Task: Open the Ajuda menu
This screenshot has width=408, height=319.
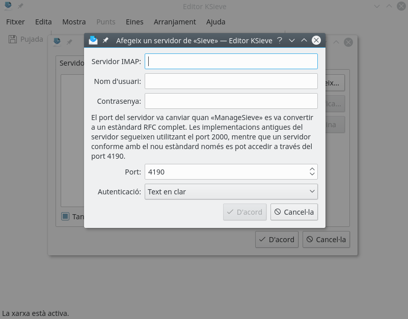Action: [215, 22]
